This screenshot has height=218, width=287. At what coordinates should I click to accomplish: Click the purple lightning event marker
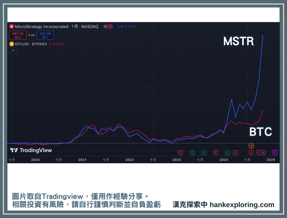pyautogui.click(x=263, y=152)
